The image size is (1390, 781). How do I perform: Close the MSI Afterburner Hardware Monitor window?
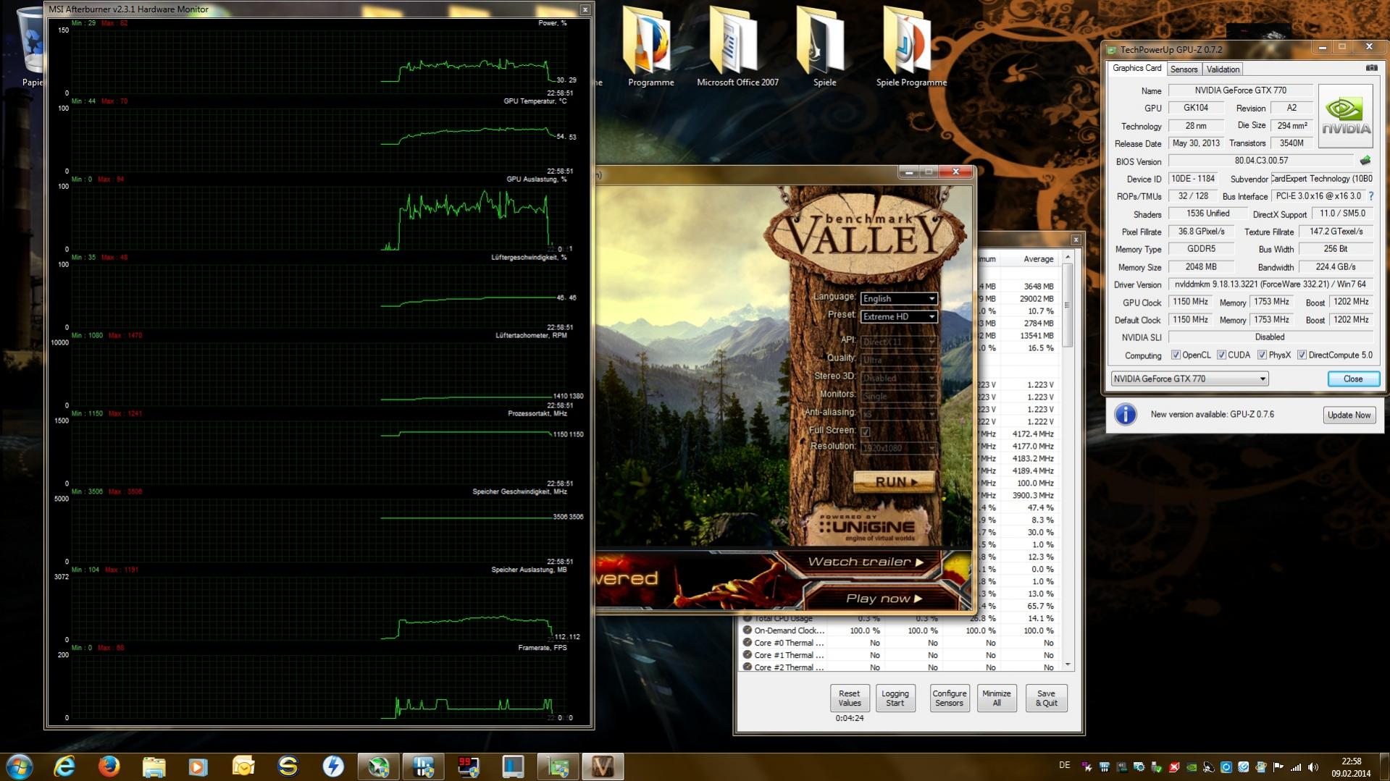[x=585, y=9]
